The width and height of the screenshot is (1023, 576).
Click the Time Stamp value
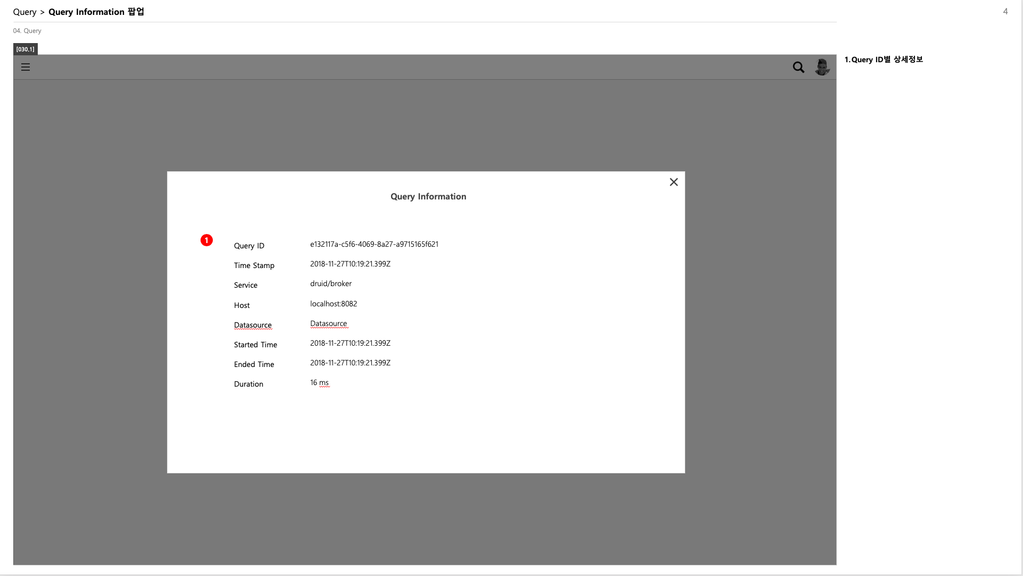[350, 264]
